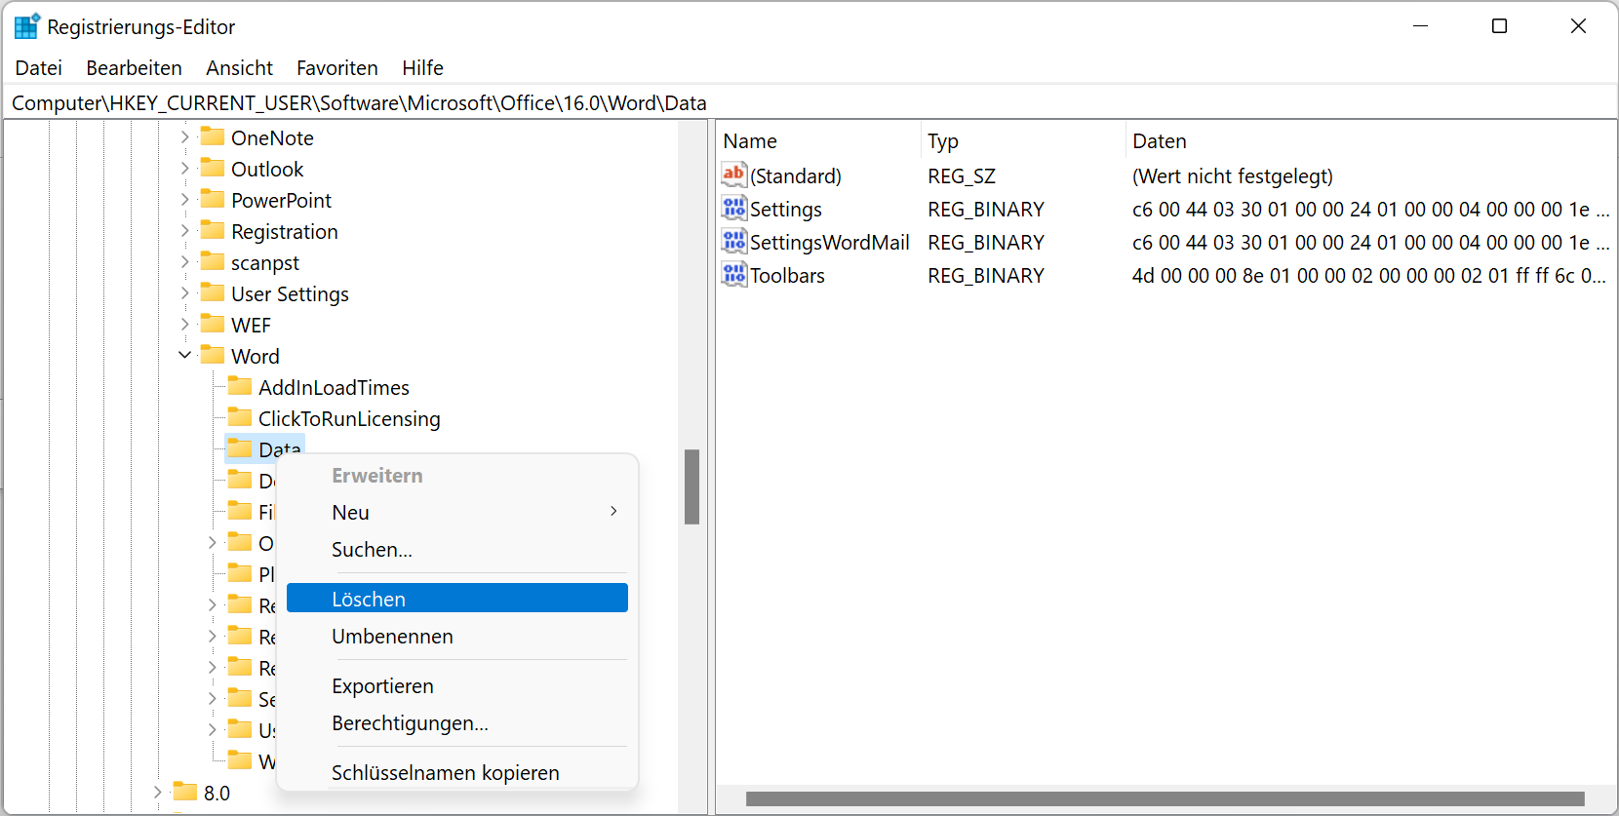Viewport: 1619px width, 816px height.
Task: Select the Outlook folder icon
Action: coord(213,168)
